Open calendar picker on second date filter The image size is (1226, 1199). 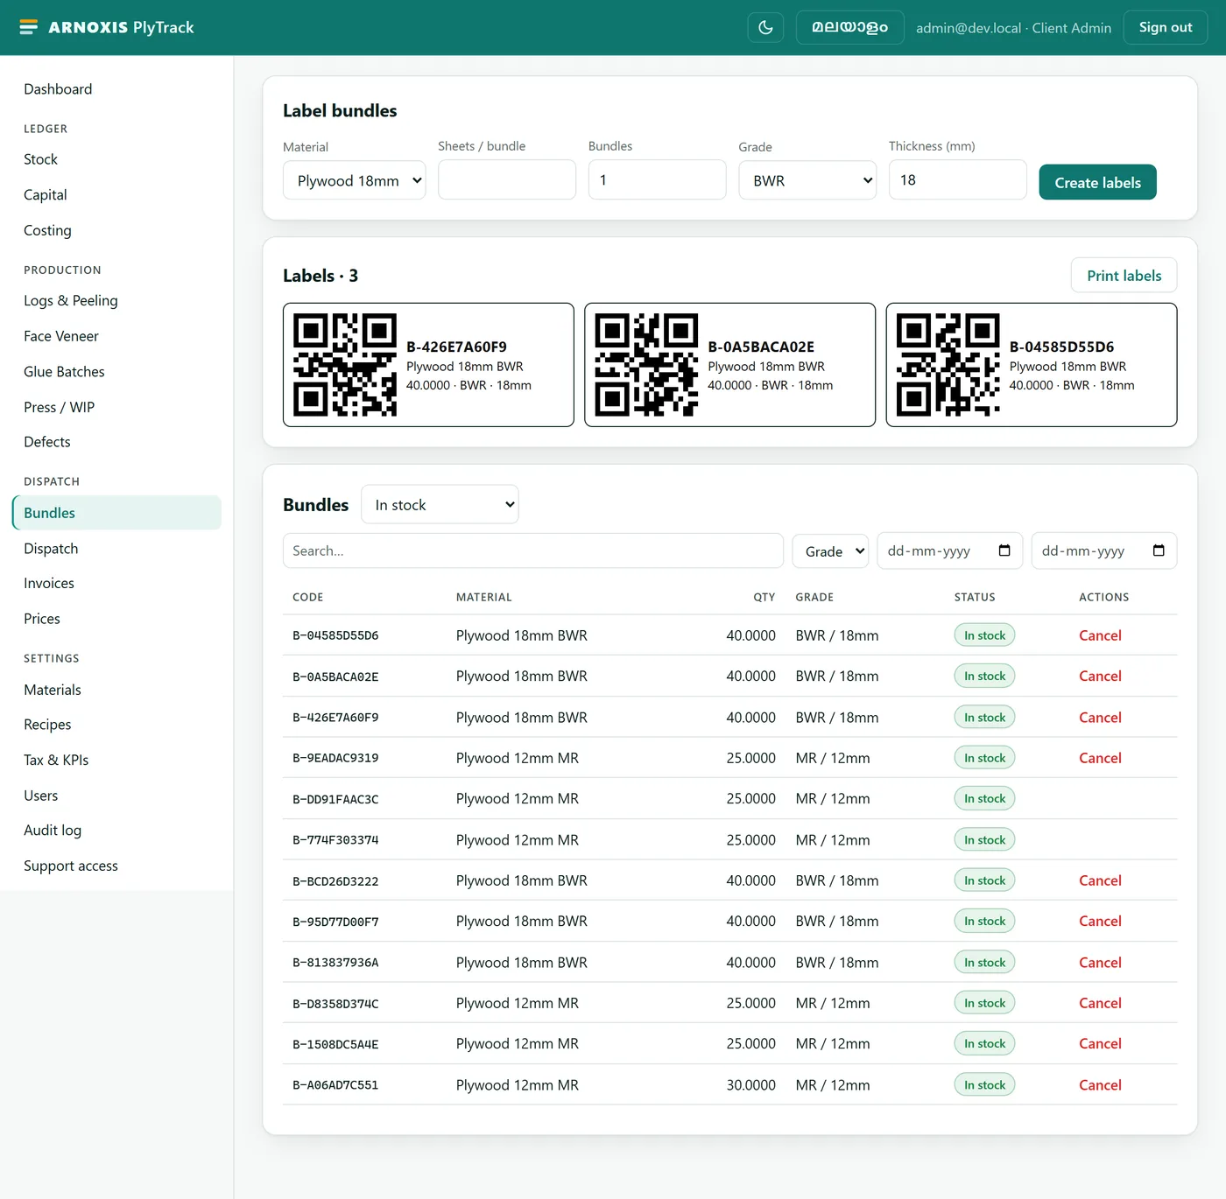[x=1159, y=550]
